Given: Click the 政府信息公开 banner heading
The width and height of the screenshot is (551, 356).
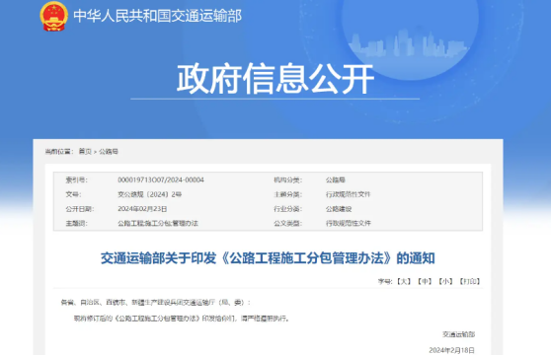Looking at the screenshot, I should click(x=275, y=79).
